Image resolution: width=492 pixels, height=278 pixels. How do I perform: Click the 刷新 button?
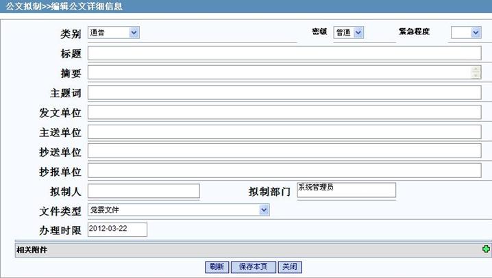(217, 267)
